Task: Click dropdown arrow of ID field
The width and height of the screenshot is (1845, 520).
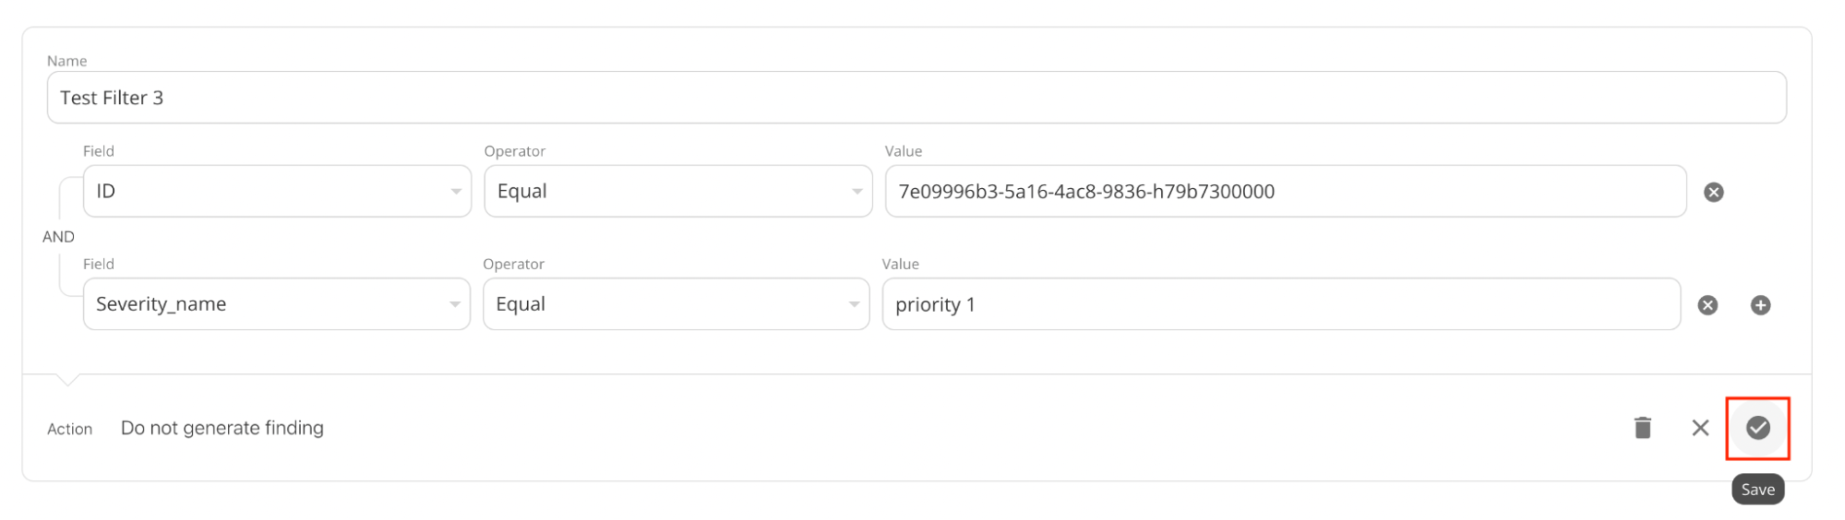Action: [456, 192]
